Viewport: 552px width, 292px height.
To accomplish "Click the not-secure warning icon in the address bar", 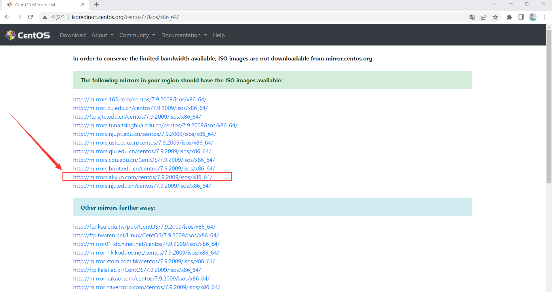I will 45,17.
